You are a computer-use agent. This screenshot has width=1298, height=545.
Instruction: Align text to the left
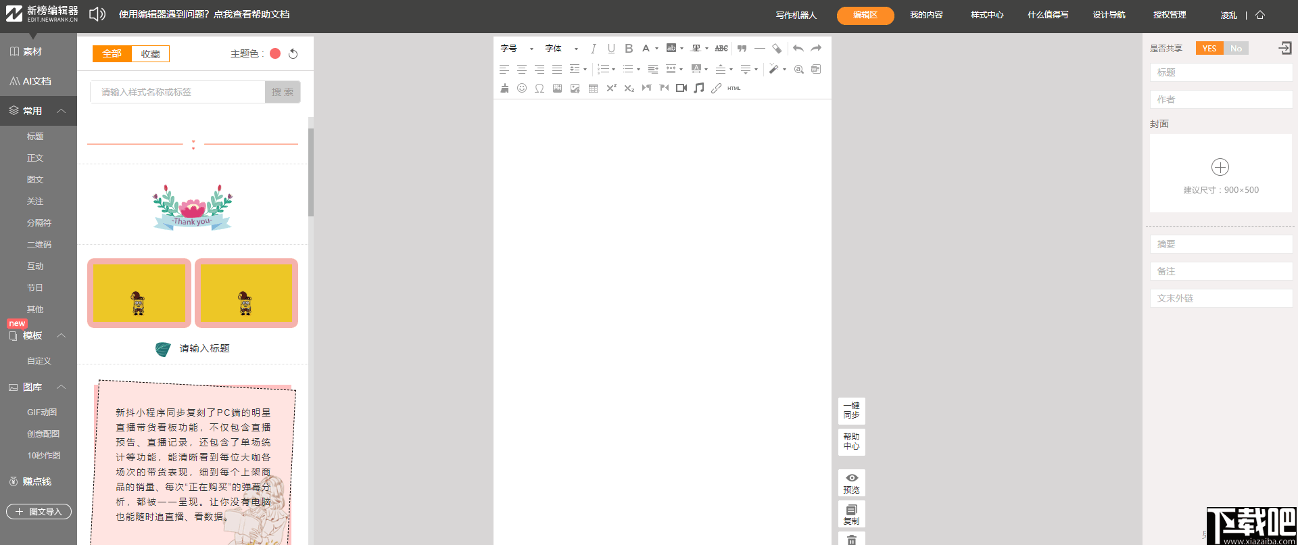pos(504,69)
